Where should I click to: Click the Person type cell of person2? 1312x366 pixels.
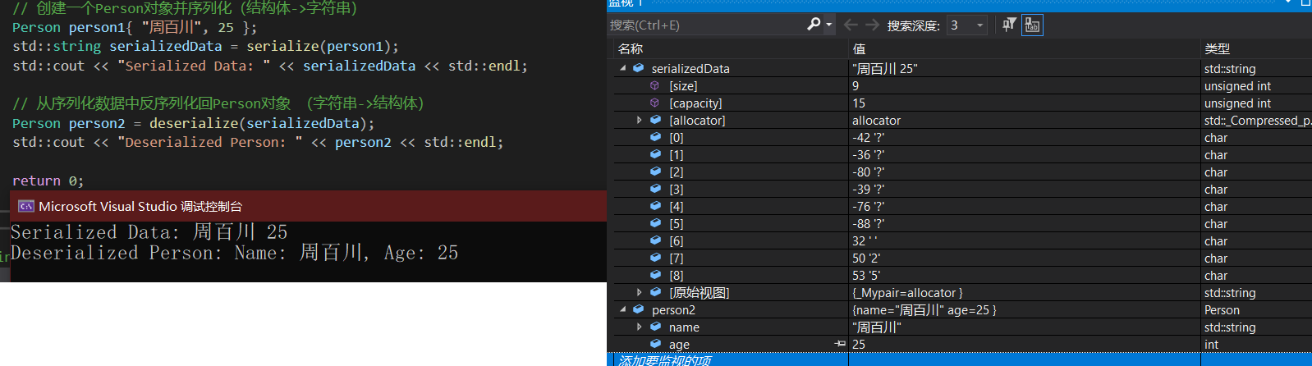(x=1256, y=310)
